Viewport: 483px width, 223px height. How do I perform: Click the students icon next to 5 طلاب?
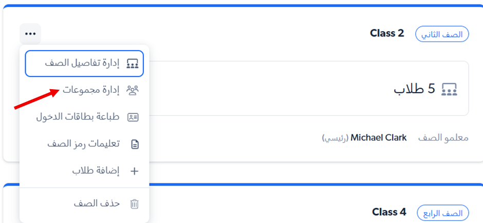(x=450, y=89)
